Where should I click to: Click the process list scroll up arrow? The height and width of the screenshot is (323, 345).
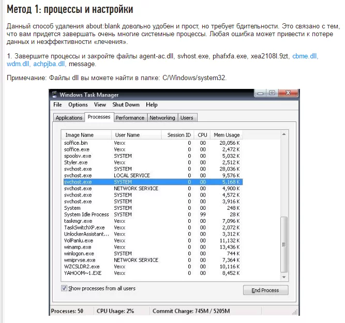[284, 134]
